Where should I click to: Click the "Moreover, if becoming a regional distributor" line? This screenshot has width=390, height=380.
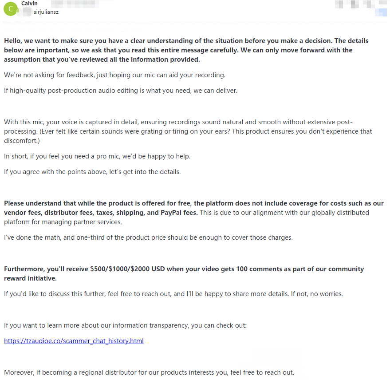pos(149,372)
